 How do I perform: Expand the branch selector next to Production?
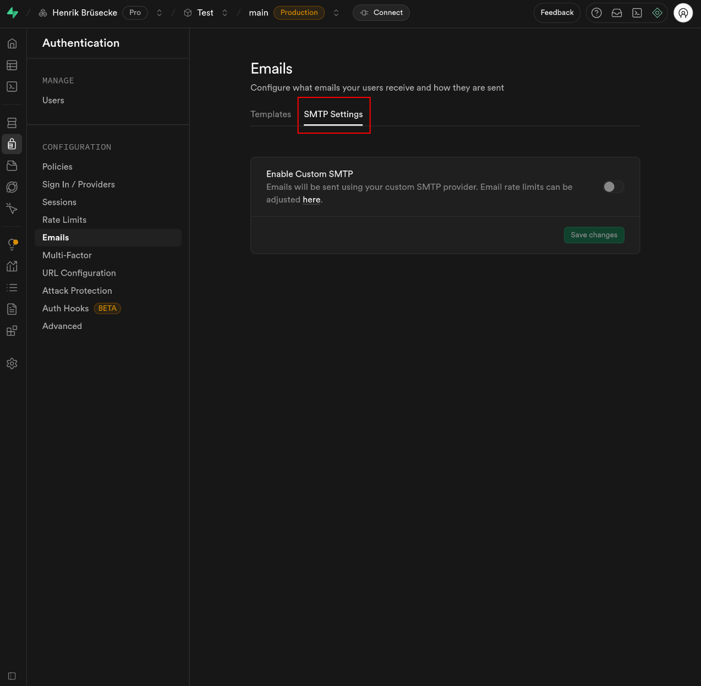click(336, 13)
